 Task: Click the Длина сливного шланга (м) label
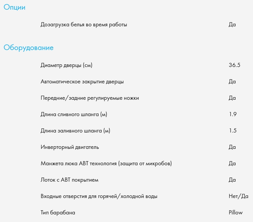click(74, 114)
